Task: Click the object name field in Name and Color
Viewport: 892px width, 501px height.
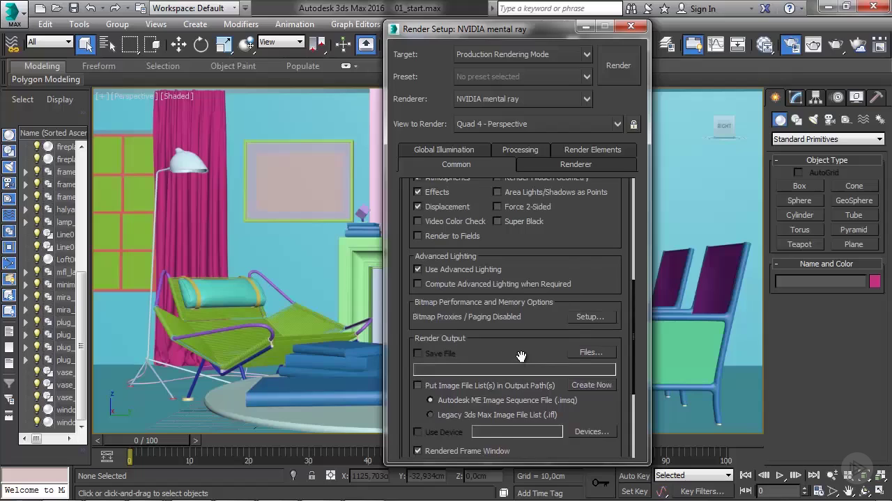Action: click(x=821, y=281)
